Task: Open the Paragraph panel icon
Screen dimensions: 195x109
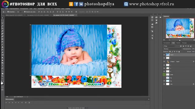Action: pyautogui.click(x=152, y=38)
